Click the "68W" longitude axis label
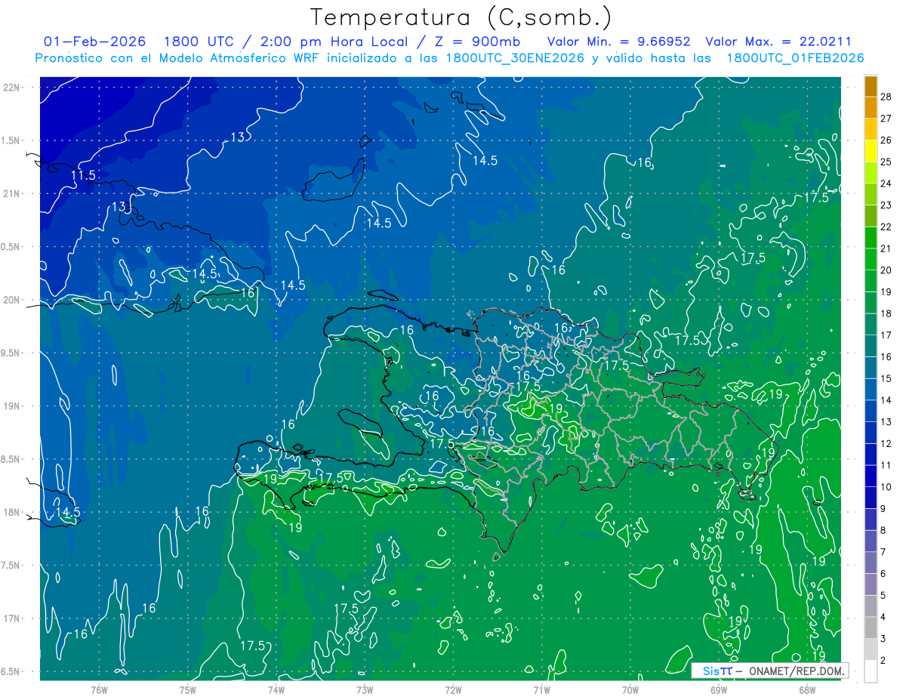Image resolution: width=906 pixels, height=700 pixels. (806, 690)
